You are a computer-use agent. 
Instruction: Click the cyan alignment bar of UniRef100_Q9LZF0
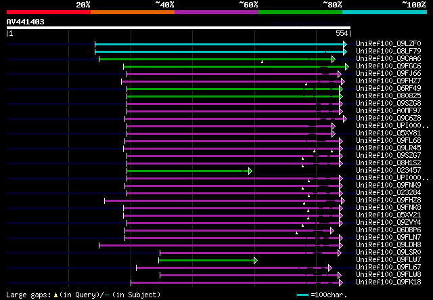pos(219,44)
